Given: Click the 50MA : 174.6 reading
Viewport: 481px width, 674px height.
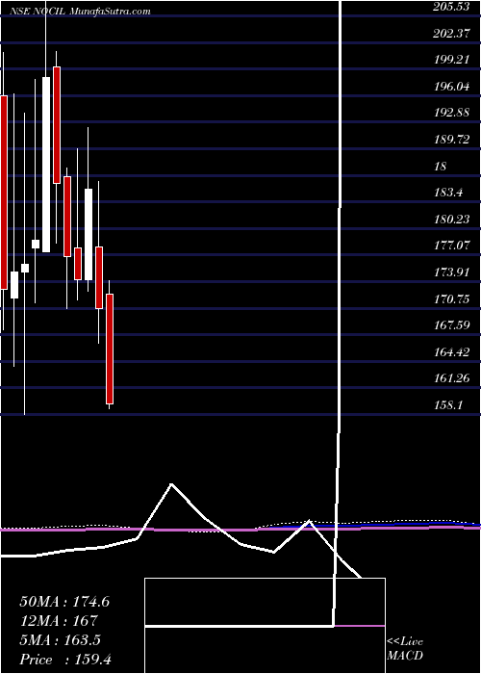Looking at the screenshot, I should click(64, 602).
